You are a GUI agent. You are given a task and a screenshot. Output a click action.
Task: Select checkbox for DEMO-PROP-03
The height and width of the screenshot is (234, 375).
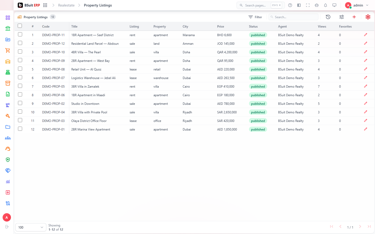(20, 120)
